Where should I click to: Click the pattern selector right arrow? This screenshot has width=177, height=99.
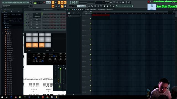click(x=87, y=6)
